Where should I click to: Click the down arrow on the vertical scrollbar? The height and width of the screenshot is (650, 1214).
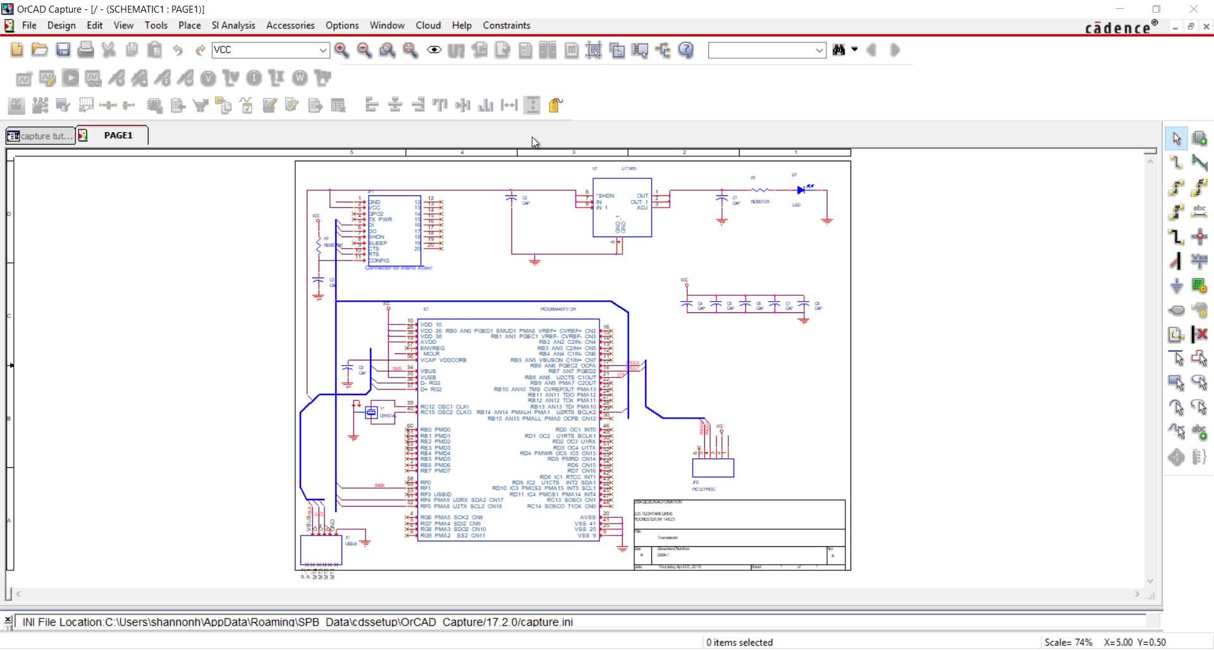tap(1150, 580)
